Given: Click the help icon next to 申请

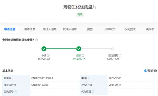Looking at the screenshot, I should click(48, 55).
